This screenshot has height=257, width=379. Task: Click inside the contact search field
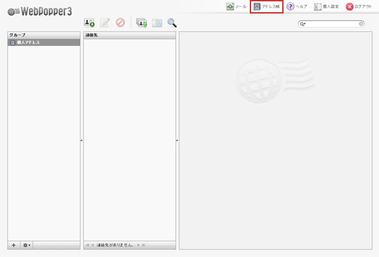332,24
